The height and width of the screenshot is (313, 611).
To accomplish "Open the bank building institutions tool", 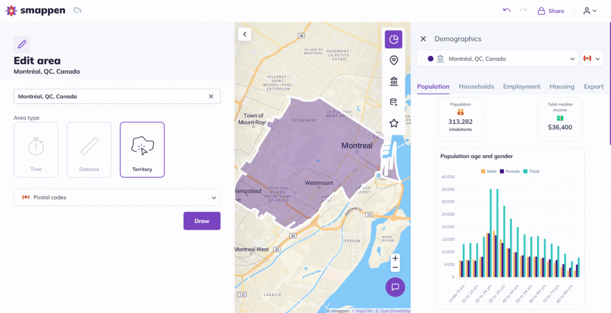I will [394, 81].
